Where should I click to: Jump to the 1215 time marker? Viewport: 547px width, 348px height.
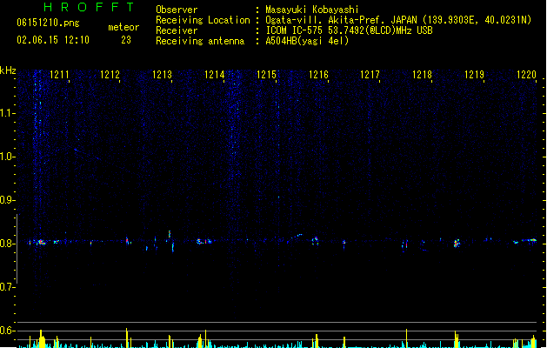pyautogui.click(x=266, y=75)
